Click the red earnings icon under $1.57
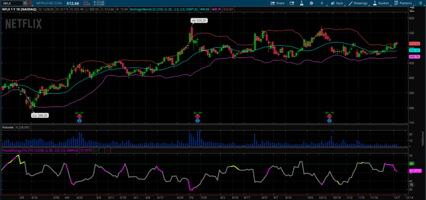The height and width of the screenshot is (200, 426). tap(79, 116)
